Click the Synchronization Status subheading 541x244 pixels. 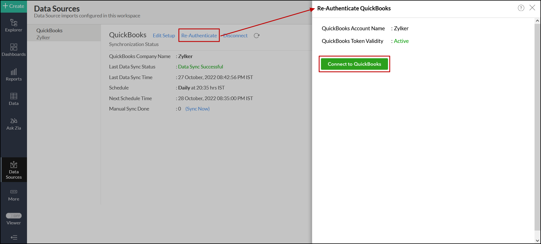(134, 44)
